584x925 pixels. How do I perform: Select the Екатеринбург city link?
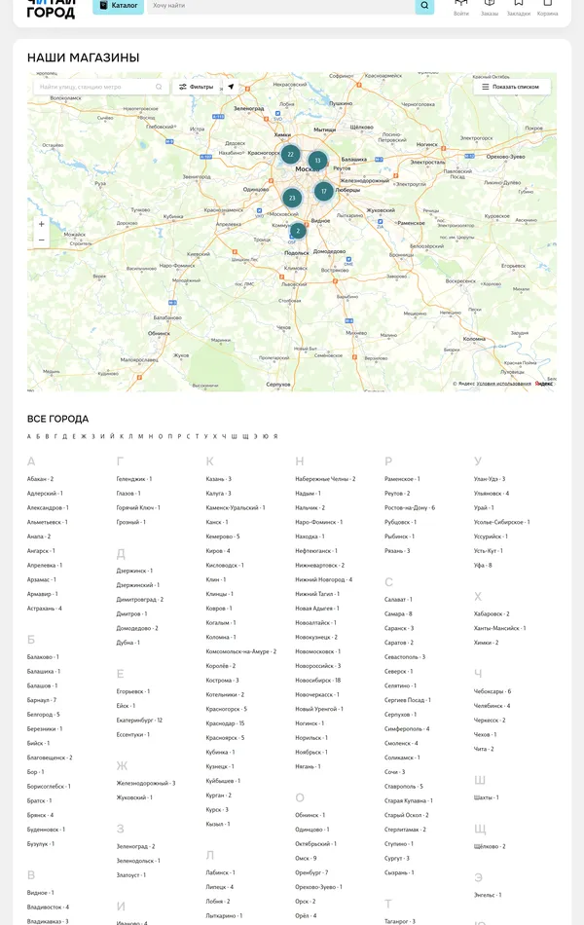[x=139, y=721]
